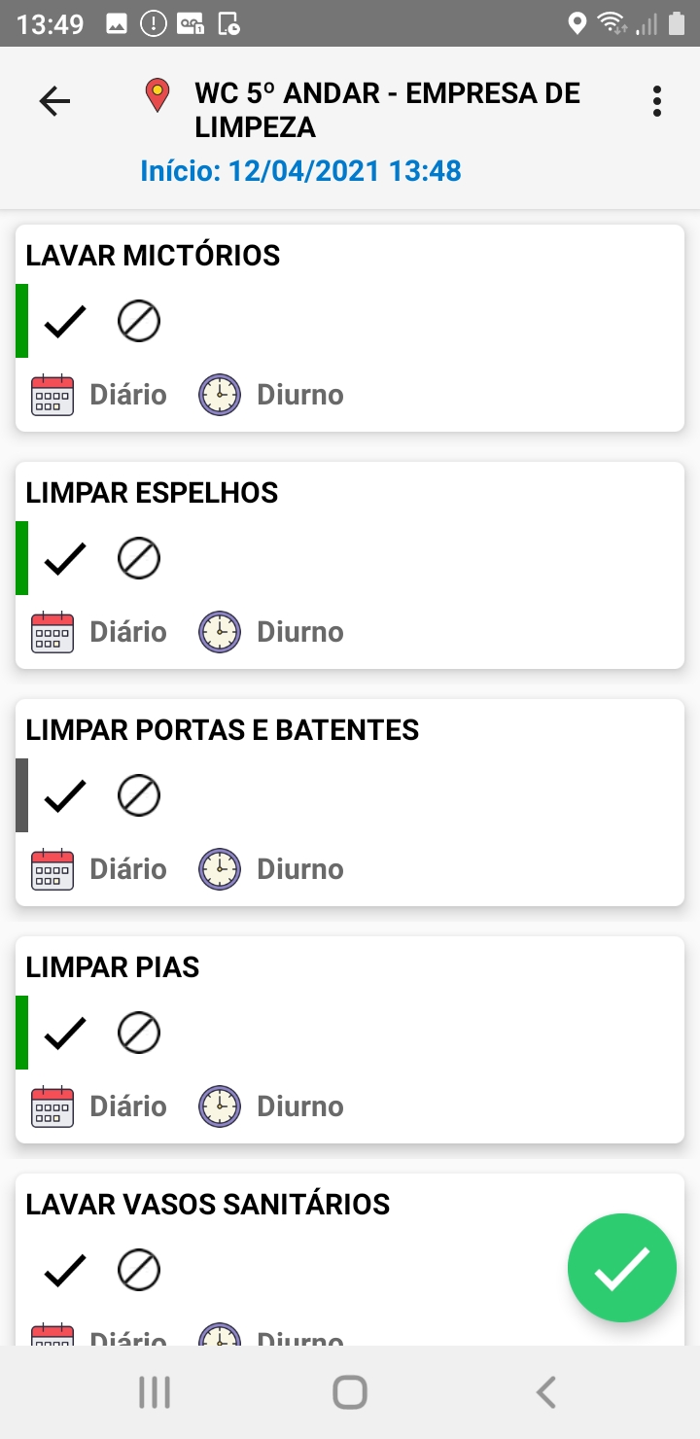Tap the cancel icon for LIMPAR PORTAS E BATENTES
700x1439 pixels.
[139, 795]
